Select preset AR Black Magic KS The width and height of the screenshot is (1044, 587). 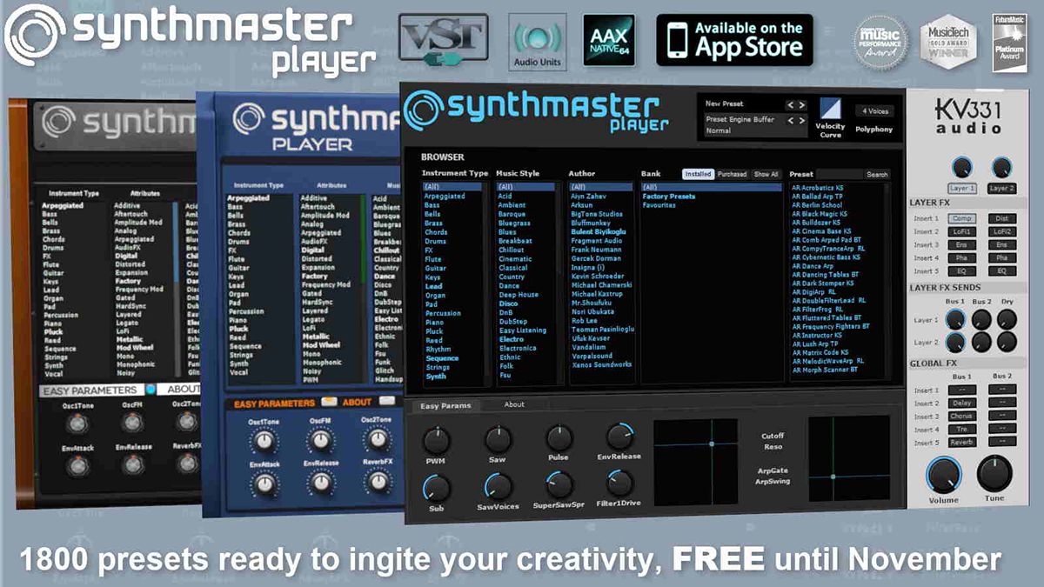point(820,214)
